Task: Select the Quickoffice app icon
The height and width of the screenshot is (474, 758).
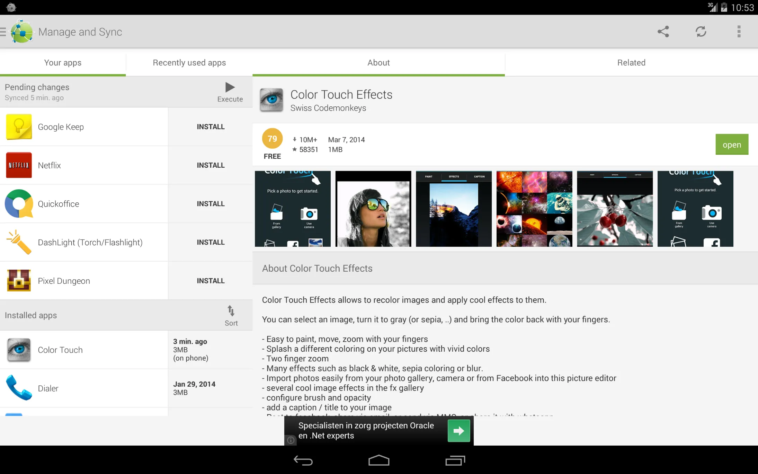Action: click(x=19, y=204)
